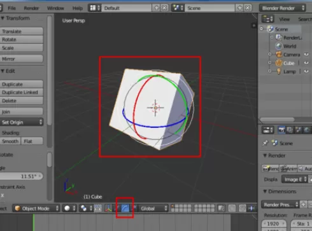This screenshot has width=312, height=231.
Task: Open the Window menu
Action: coord(55,8)
